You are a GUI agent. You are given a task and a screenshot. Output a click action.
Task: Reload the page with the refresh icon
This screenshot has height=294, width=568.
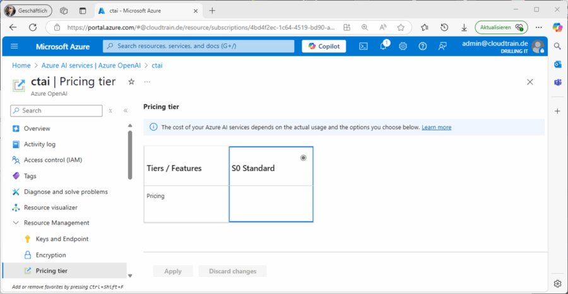click(33, 28)
